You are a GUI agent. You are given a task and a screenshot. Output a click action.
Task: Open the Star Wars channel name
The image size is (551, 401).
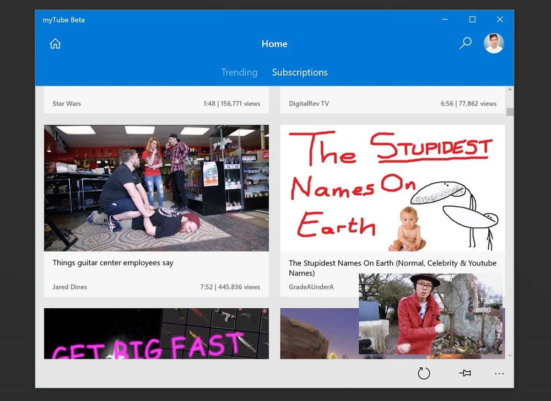tap(67, 103)
